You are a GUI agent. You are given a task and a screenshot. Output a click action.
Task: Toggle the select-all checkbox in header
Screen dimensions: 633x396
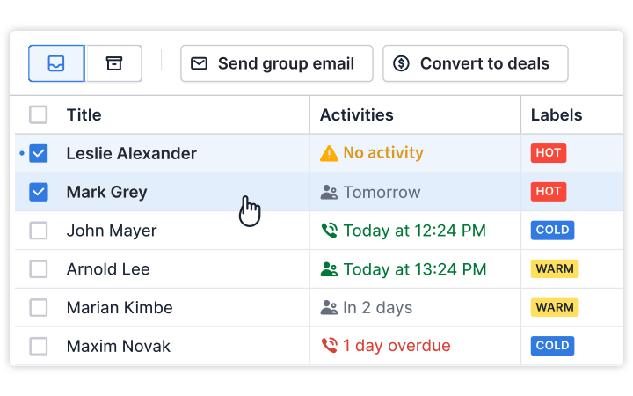pos(39,114)
